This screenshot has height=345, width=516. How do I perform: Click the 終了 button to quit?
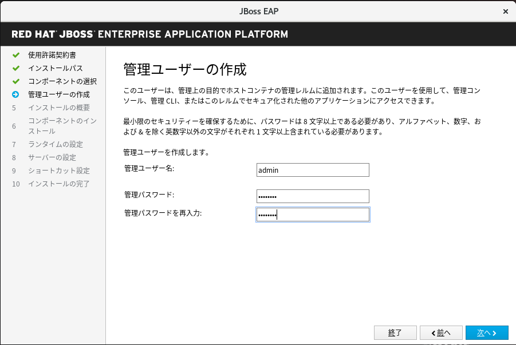[395, 333]
